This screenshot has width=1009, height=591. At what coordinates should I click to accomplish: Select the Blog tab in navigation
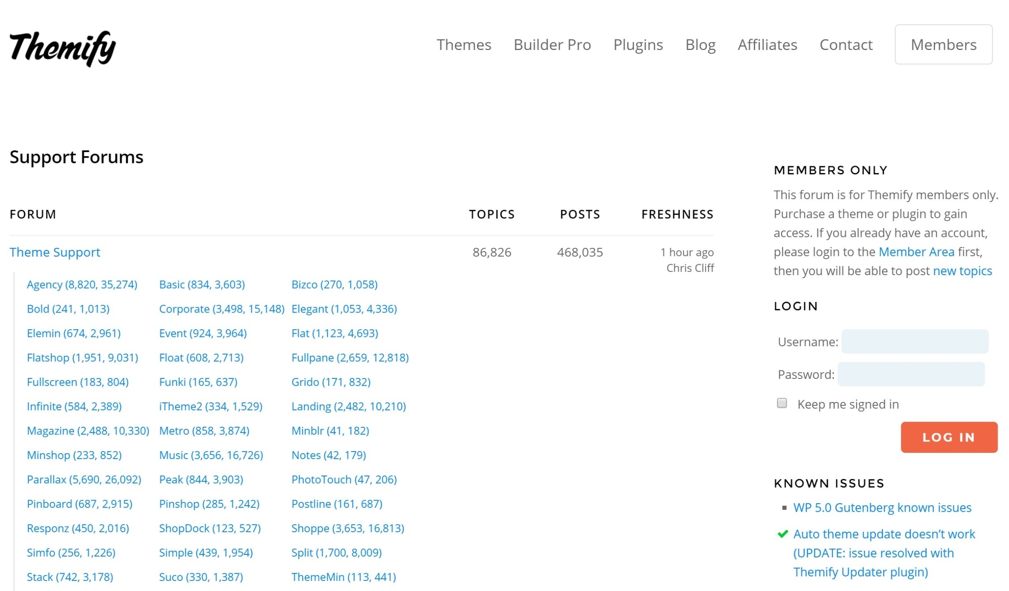(700, 44)
